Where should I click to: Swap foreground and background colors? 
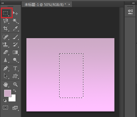pos(15,91)
